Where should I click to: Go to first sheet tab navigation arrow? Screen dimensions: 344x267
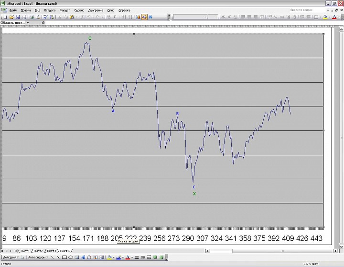coord(2,251)
